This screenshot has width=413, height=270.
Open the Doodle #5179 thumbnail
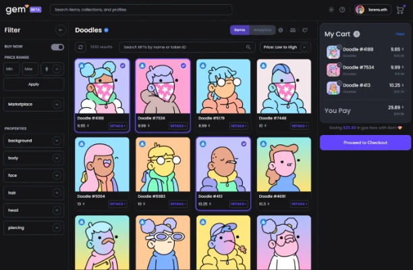[223, 86]
